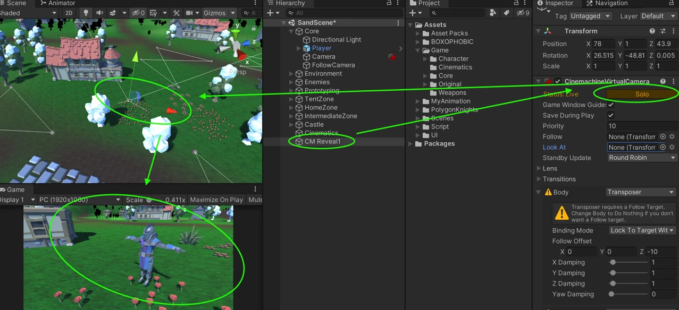Select CM Reveal1 in Hierarchy
Screen dimensions: 679x310
click(x=322, y=142)
